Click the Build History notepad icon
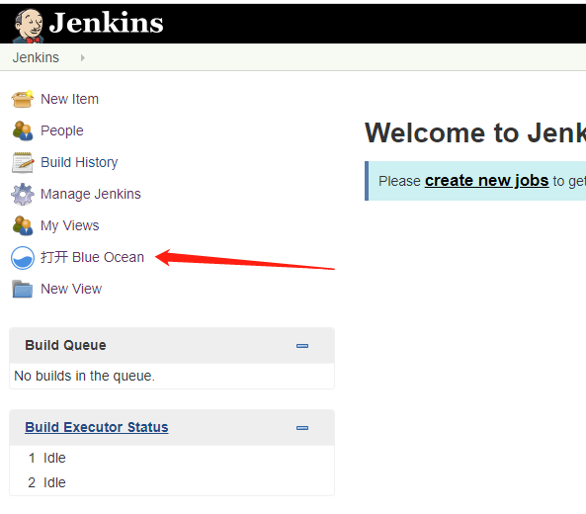The height and width of the screenshot is (514, 586). pyautogui.click(x=23, y=162)
